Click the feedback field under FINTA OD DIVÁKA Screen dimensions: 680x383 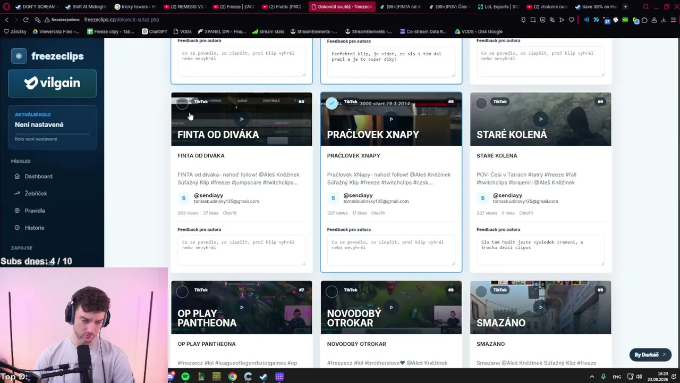click(x=242, y=250)
